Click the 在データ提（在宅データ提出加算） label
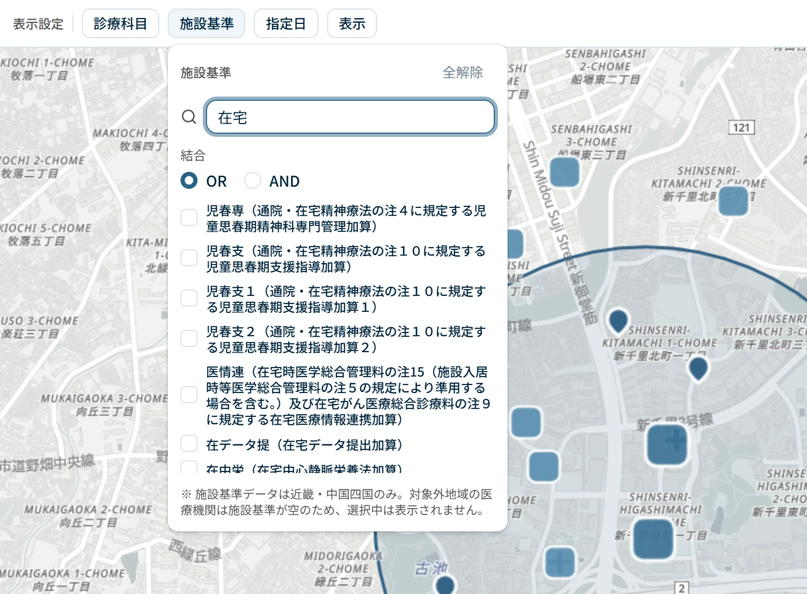The height and width of the screenshot is (594, 807). (304, 445)
